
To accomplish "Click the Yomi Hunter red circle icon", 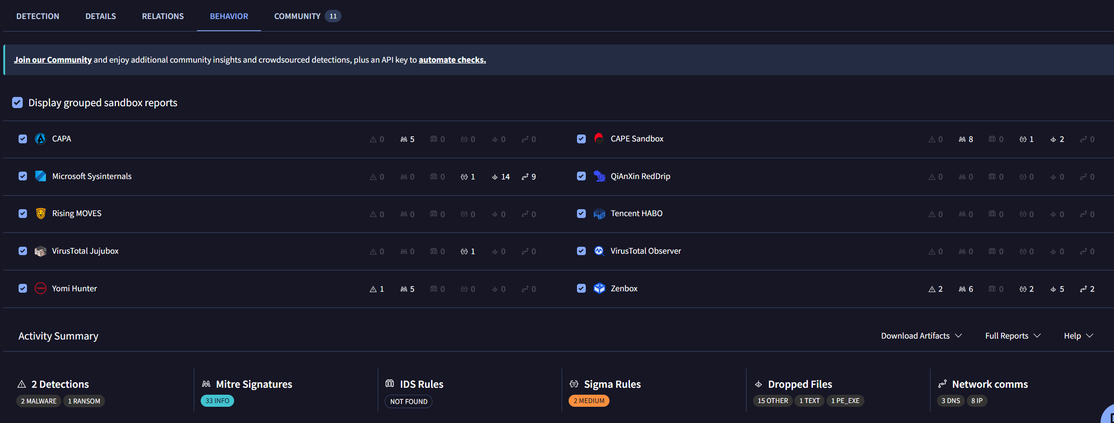I will click(40, 288).
